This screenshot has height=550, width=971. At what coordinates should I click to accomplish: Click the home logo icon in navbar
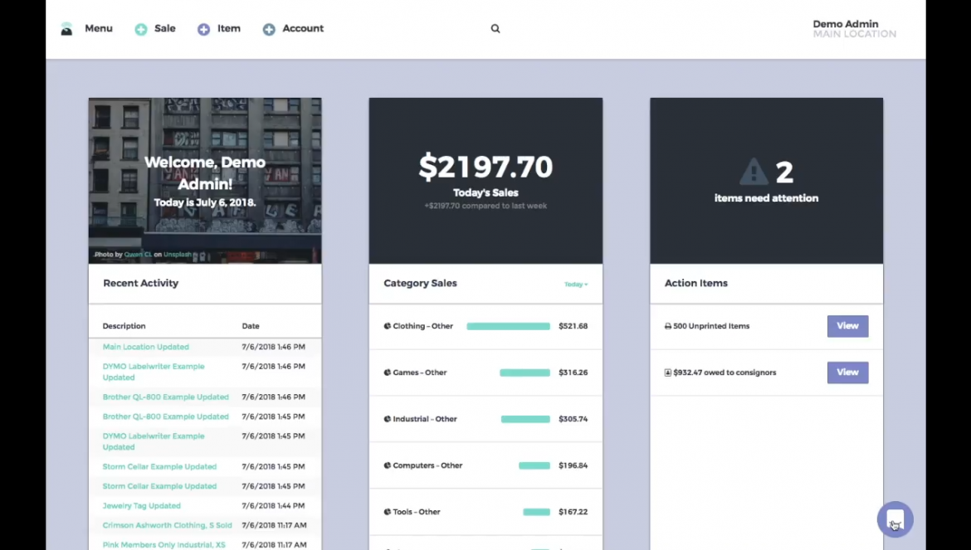pyautogui.click(x=66, y=28)
